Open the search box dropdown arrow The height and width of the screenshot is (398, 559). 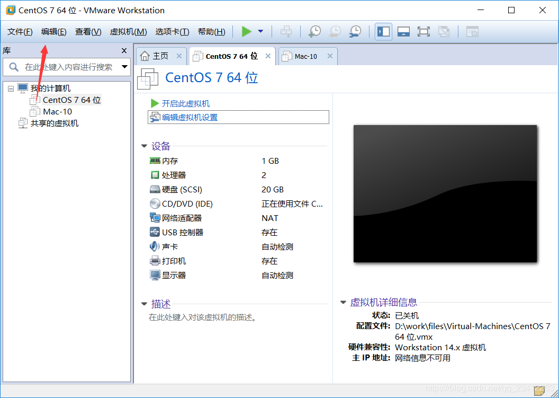124,67
